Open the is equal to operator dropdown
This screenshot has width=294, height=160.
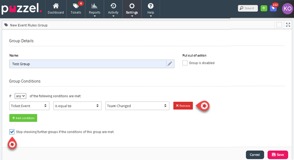[77, 106]
